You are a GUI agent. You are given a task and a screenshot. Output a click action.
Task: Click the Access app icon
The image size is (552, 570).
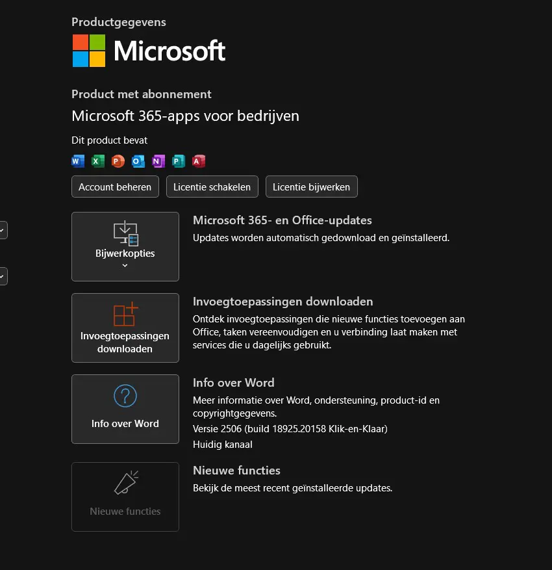pos(199,161)
